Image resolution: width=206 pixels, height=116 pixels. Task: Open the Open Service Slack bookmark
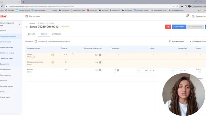pyautogui.click(x=78, y=10)
